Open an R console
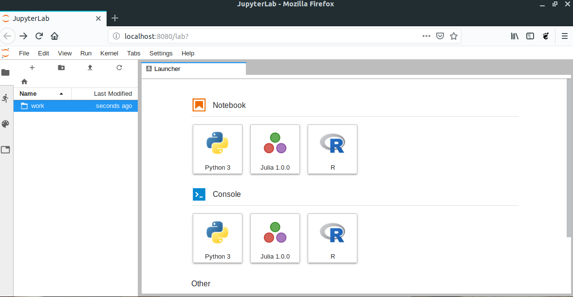 333,238
